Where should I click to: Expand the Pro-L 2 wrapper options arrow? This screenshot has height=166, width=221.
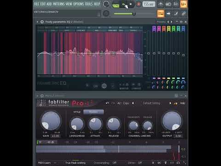point(37,96)
